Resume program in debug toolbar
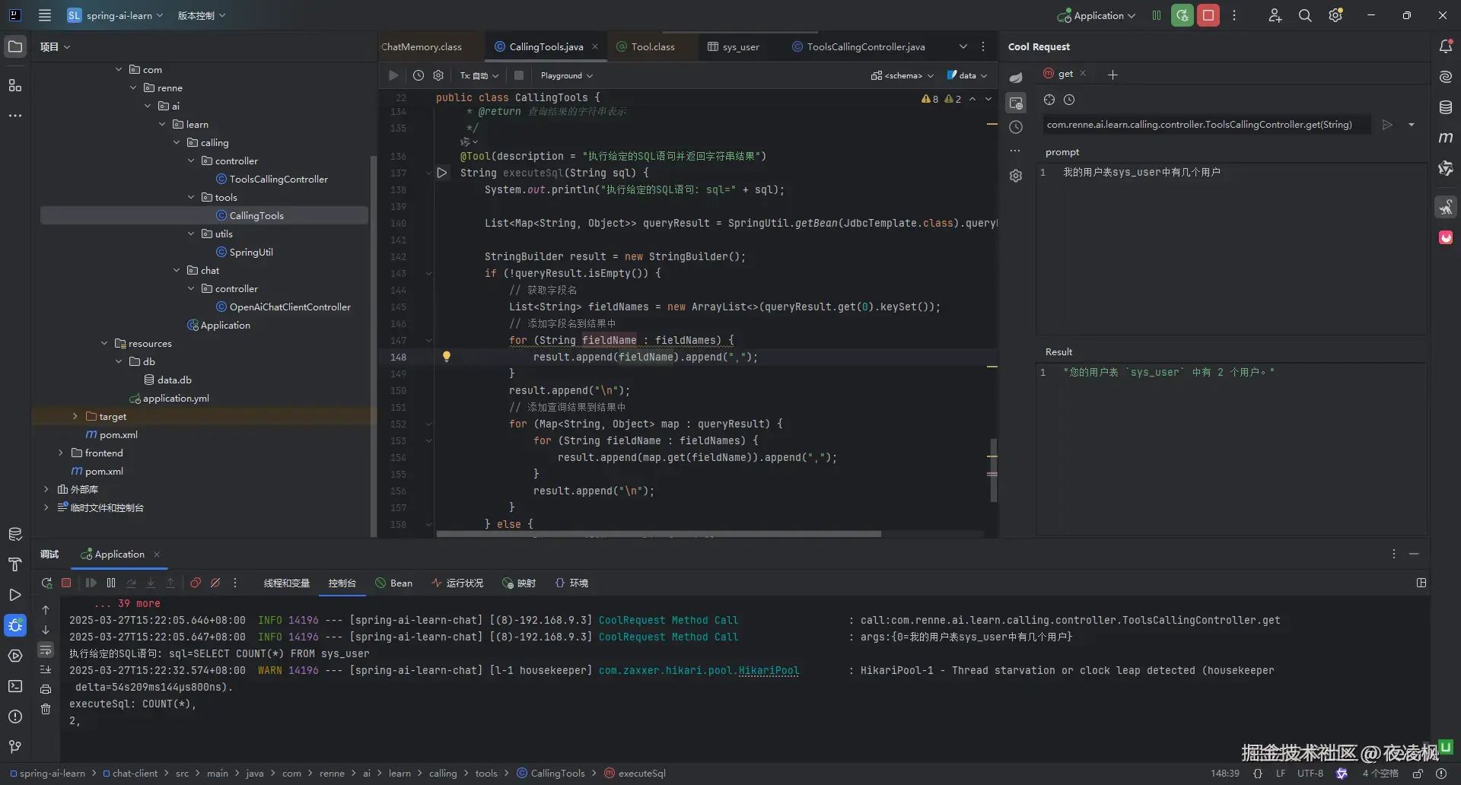 [x=91, y=583]
